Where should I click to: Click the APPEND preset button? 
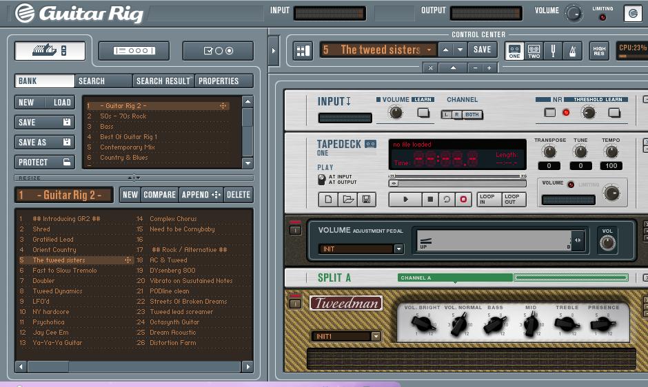(x=201, y=194)
